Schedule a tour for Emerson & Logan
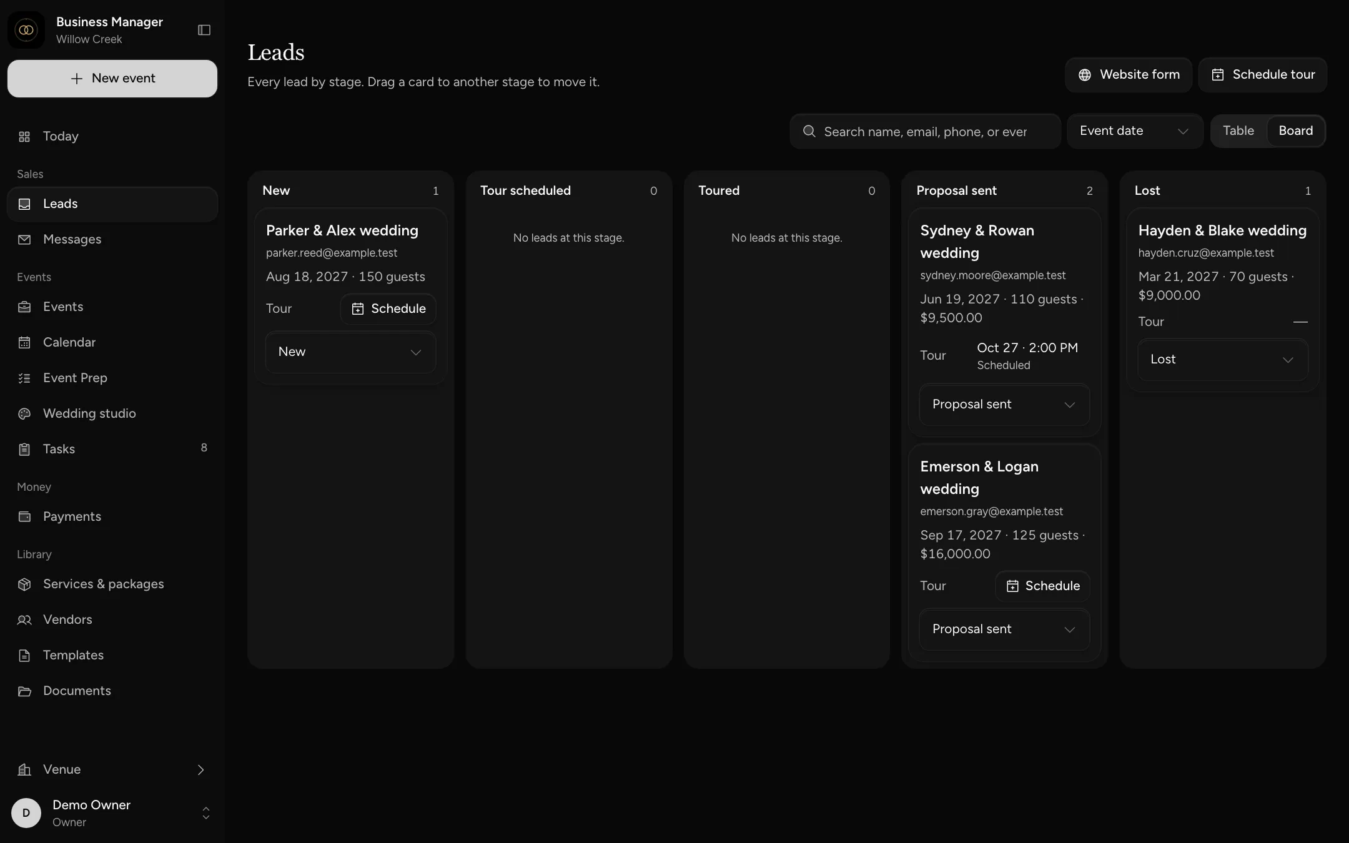The width and height of the screenshot is (1349, 843). point(1042,586)
